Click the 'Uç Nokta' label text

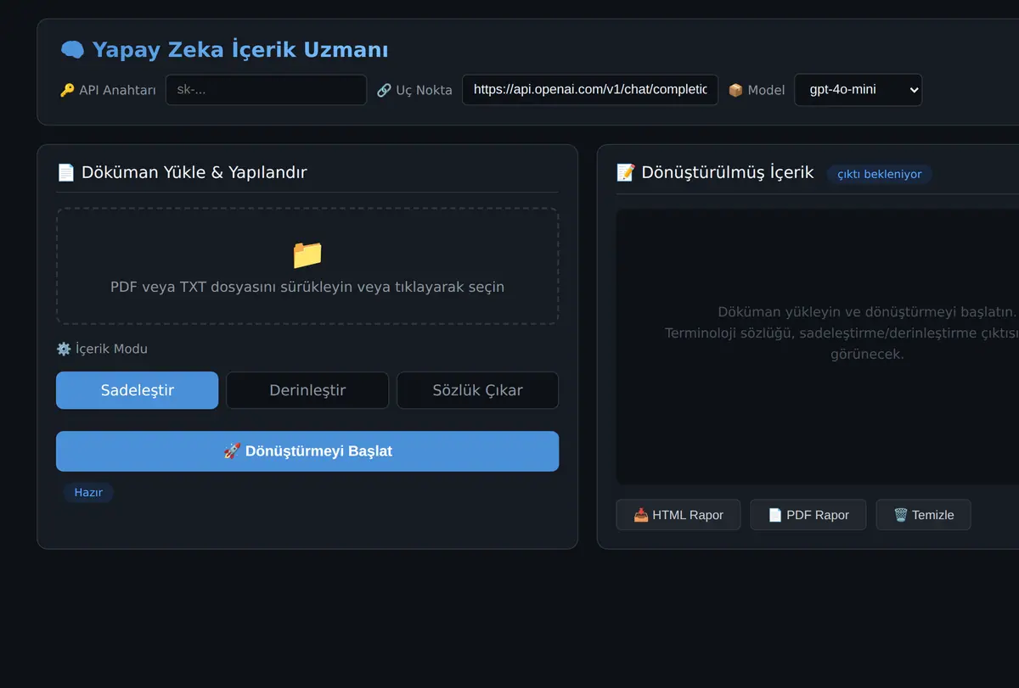tap(424, 90)
